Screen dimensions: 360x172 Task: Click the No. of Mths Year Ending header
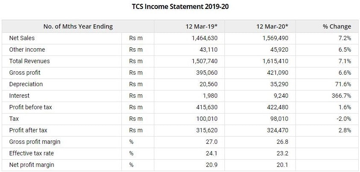coord(78,26)
